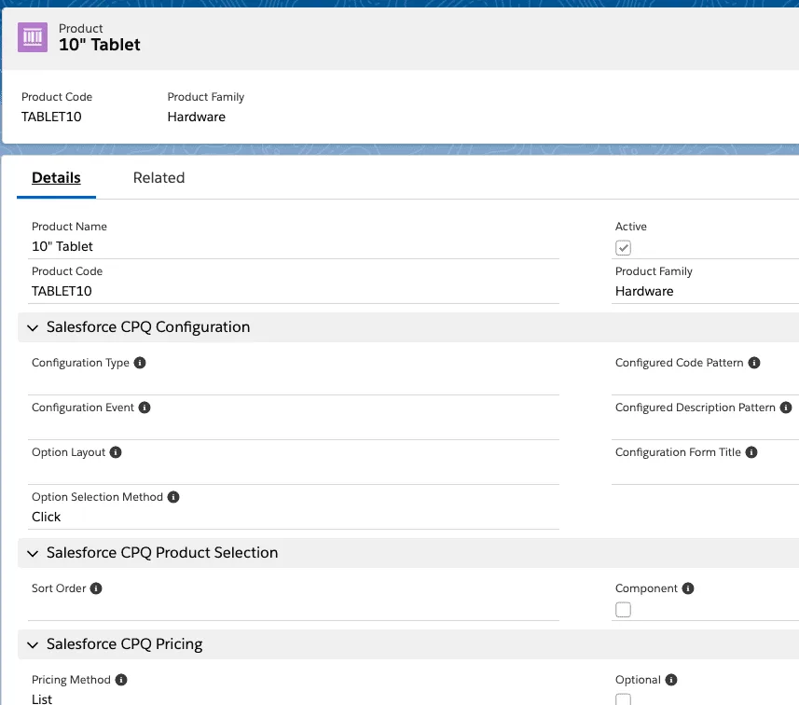Click TABLET10 in the highlights panel
799x705 pixels.
(x=51, y=117)
